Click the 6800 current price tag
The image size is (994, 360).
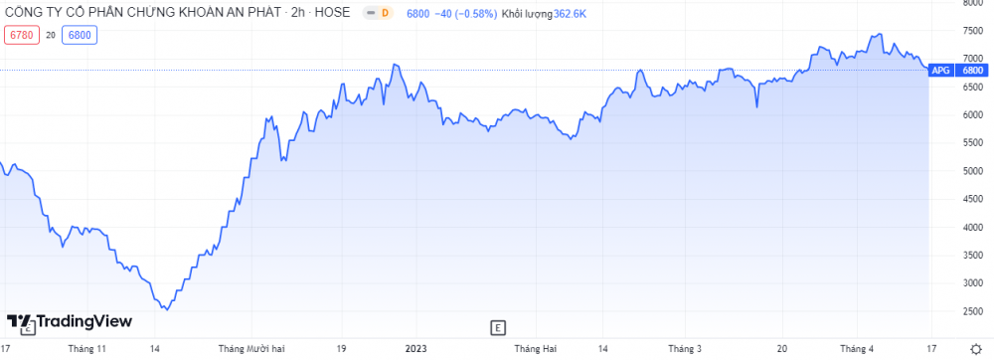pyautogui.click(x=972, y=71)
